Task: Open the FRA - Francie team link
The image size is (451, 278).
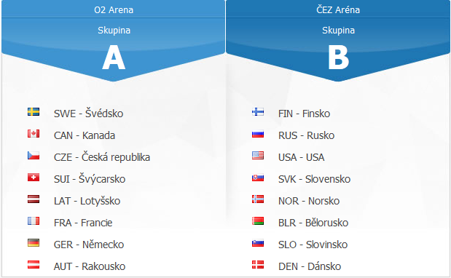Action: pos(83,223)
